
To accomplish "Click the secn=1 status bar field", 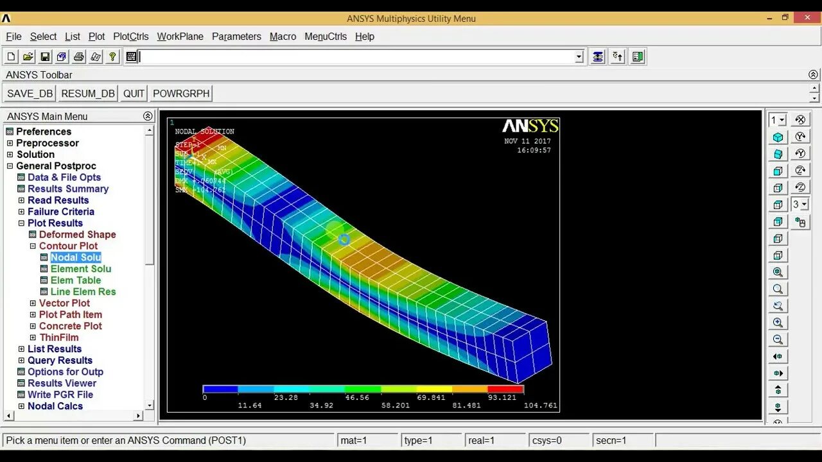I will coord(624,440).
